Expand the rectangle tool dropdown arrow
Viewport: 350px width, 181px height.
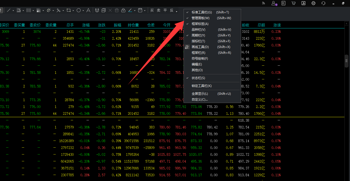73,11
